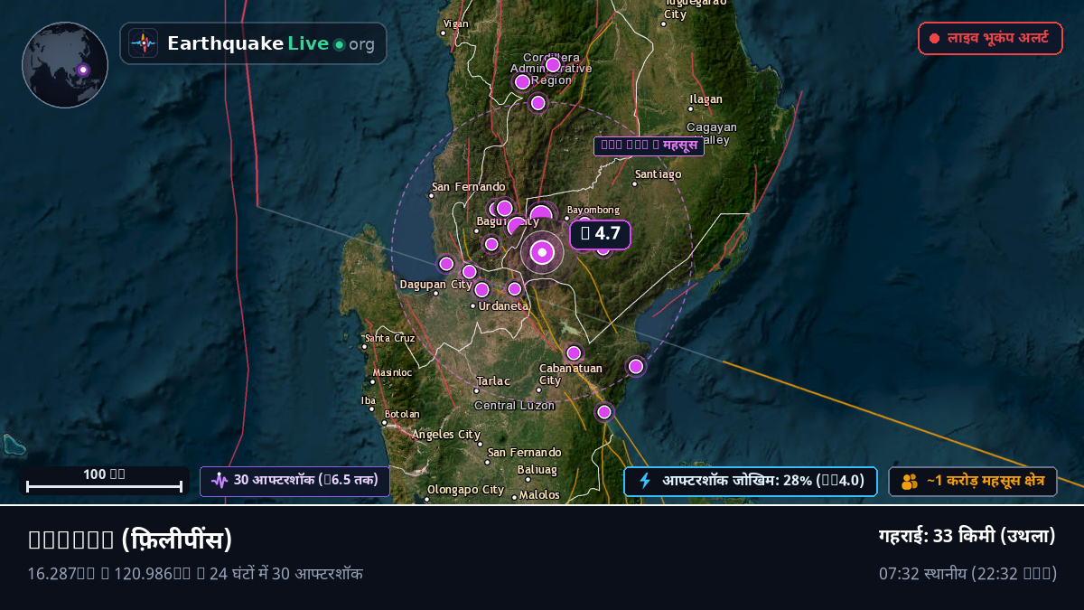Image resolution: width=1084 pixels, height=610 pixels.
Task: Click the Masinloc map label
Action: tap(392, 372)
